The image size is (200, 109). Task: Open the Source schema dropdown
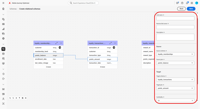[175, 54]
